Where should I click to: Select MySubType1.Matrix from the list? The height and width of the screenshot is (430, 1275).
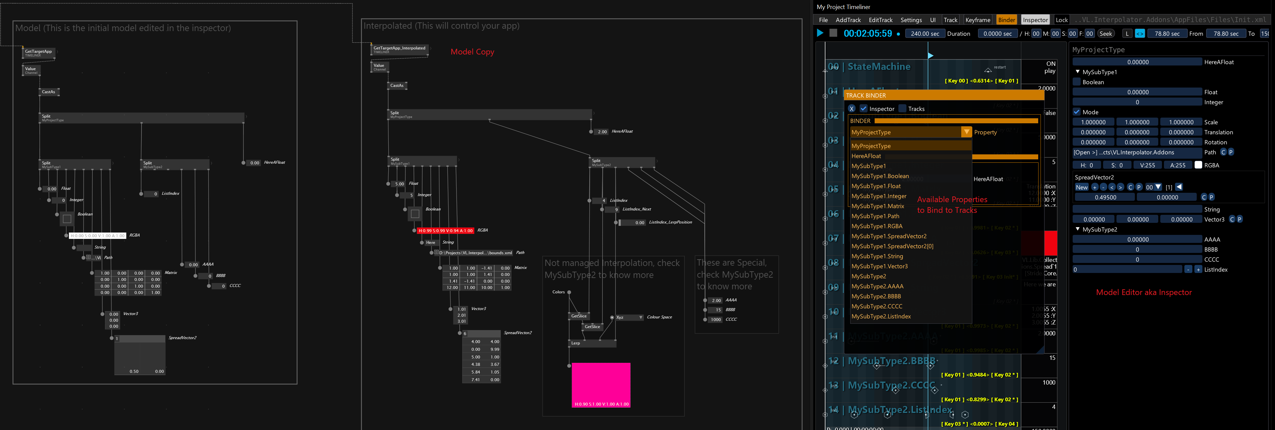tap(911, 206)
